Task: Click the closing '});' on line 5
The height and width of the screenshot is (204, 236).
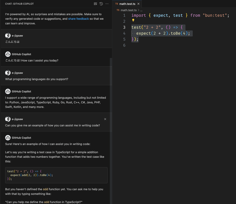Action: (x=135, y=39)
